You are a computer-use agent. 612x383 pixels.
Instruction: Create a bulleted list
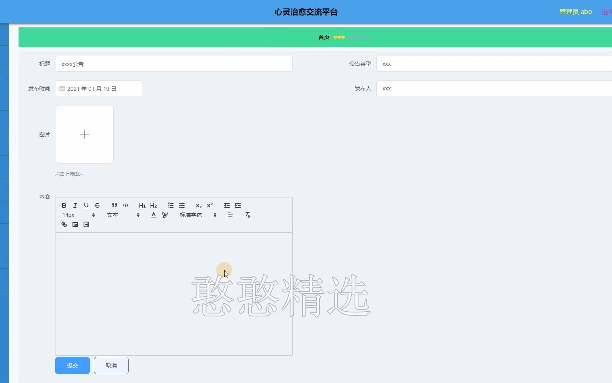pos(182,205)
